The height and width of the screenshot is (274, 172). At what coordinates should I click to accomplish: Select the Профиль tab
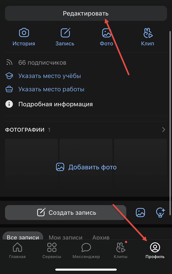click(x=155, y=251)
